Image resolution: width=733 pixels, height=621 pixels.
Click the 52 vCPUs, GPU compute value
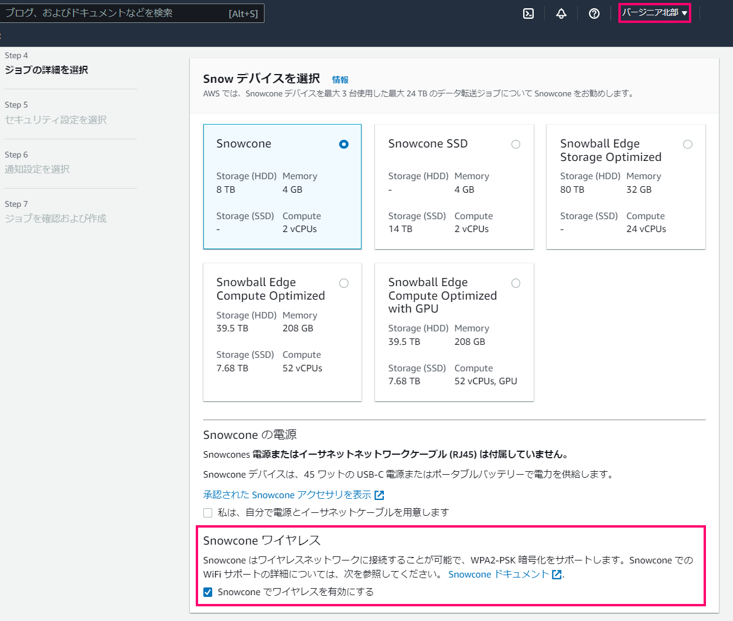point(486,381)
